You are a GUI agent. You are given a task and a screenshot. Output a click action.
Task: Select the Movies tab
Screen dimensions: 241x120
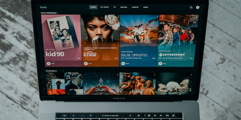[124, 7]
